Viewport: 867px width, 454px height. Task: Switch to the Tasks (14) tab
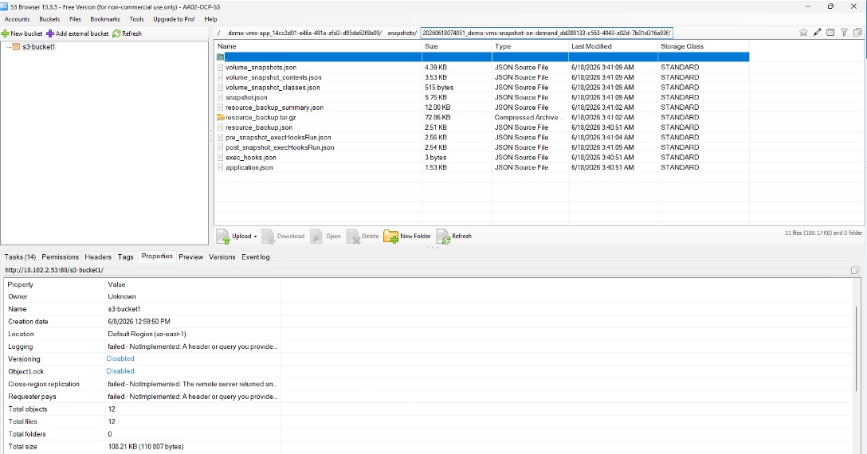click(x=20, y=257)
